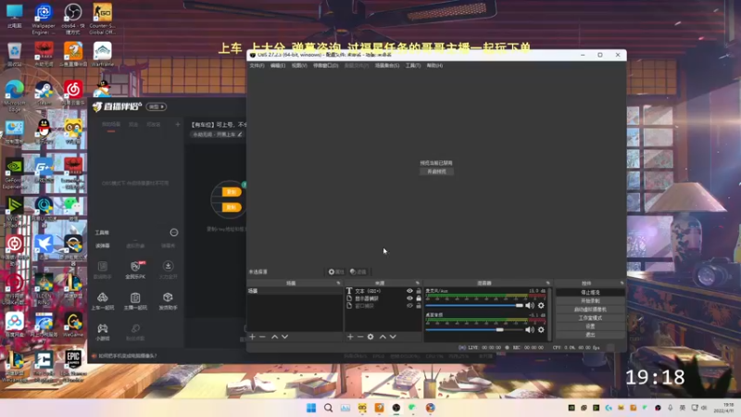Pop out the audio mixer dock via its header icon
Viewport: 741px width, 417px height.
[547, 284]
